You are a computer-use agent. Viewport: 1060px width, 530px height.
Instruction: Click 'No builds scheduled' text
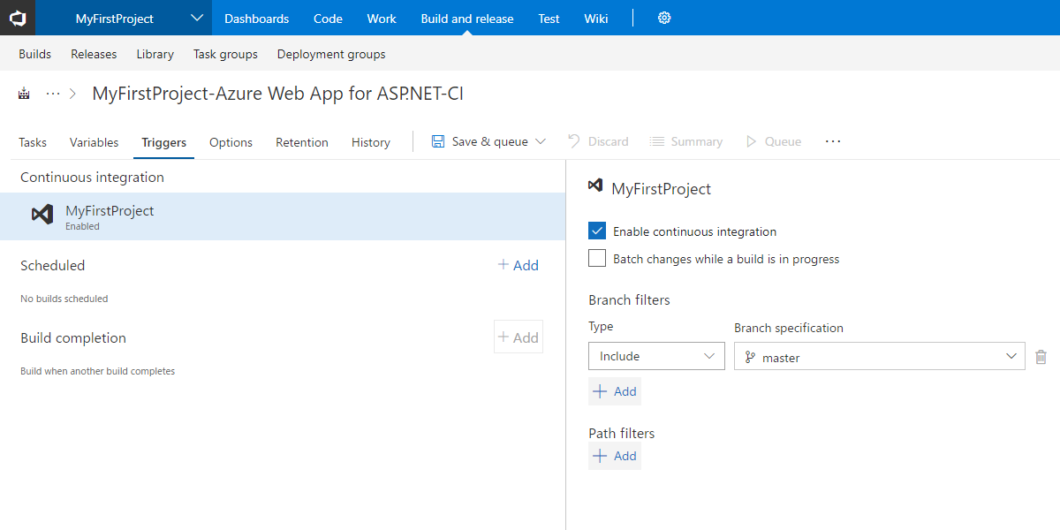pyautogui.click(x=64, y=299)
